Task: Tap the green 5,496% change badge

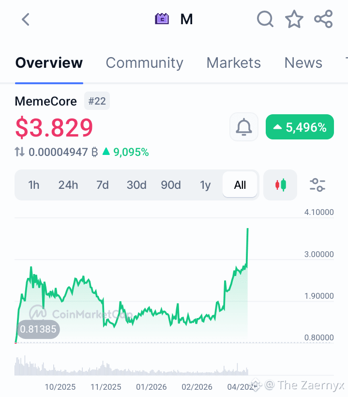Action: (x=300, y=127)
